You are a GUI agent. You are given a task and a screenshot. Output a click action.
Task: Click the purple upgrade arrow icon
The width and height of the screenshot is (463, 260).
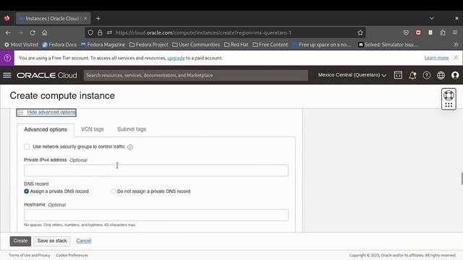[x=7, y=58]
